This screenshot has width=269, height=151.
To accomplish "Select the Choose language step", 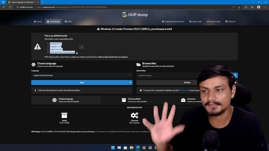I will tap(66, 100).
